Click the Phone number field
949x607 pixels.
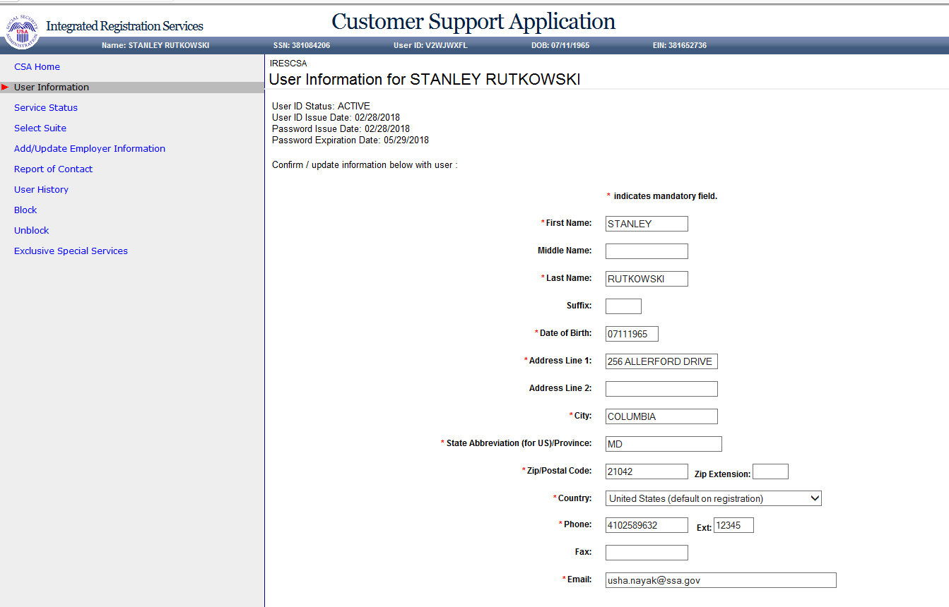point(647,525)
